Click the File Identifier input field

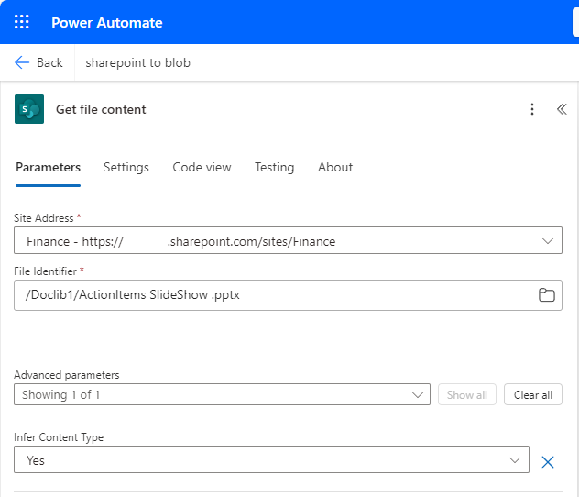pos(288,295)
